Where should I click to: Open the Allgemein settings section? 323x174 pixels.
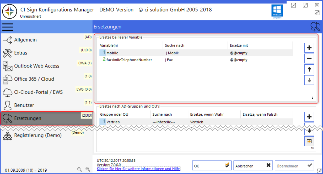[25, 40]
